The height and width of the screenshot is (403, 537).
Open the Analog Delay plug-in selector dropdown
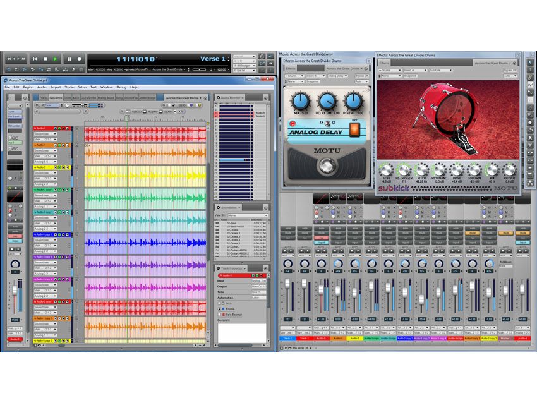[x=338, y=76]
